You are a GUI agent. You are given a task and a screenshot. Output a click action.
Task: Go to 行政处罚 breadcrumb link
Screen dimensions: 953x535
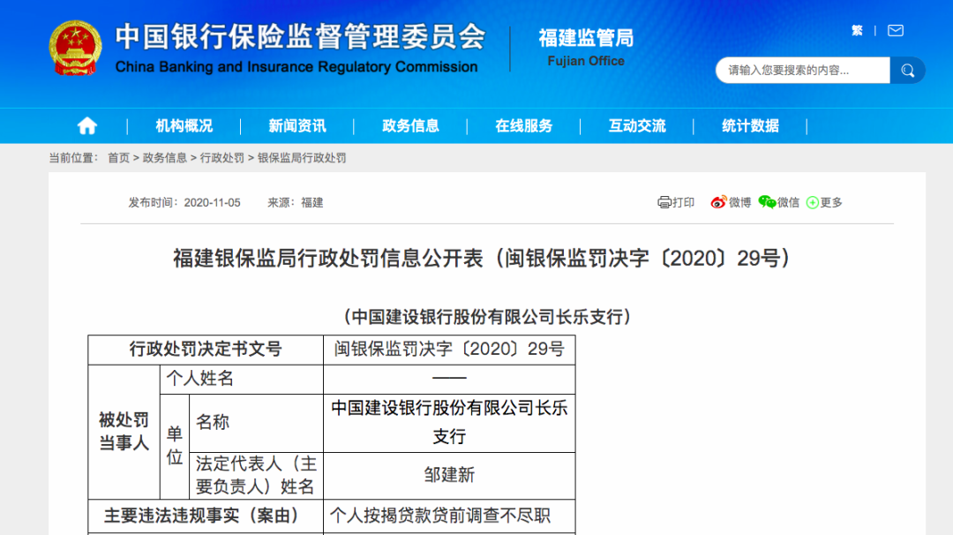click(221, 158)
